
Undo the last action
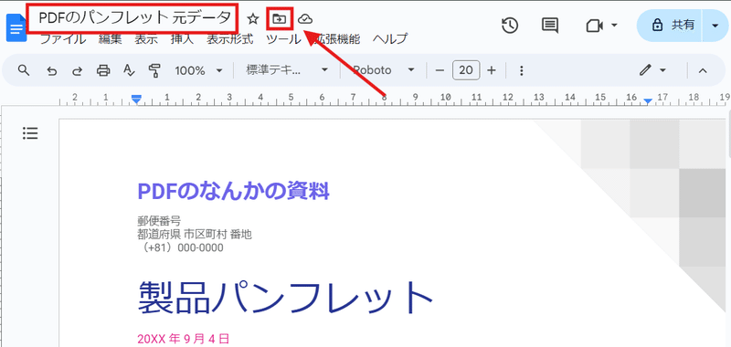pos(52,71)
